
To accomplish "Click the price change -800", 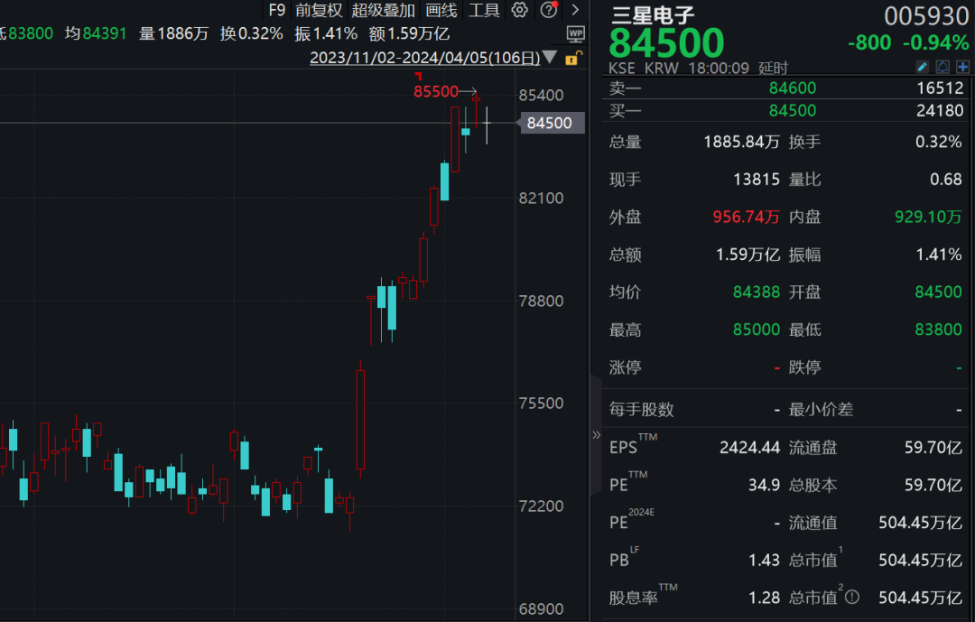I will [869, 42].
